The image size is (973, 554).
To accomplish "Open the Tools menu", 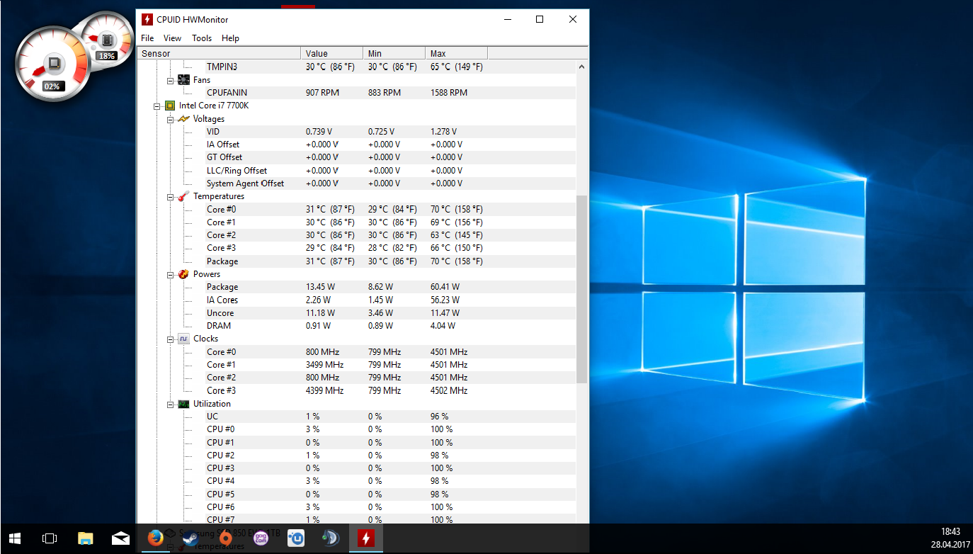I will 202,38.
